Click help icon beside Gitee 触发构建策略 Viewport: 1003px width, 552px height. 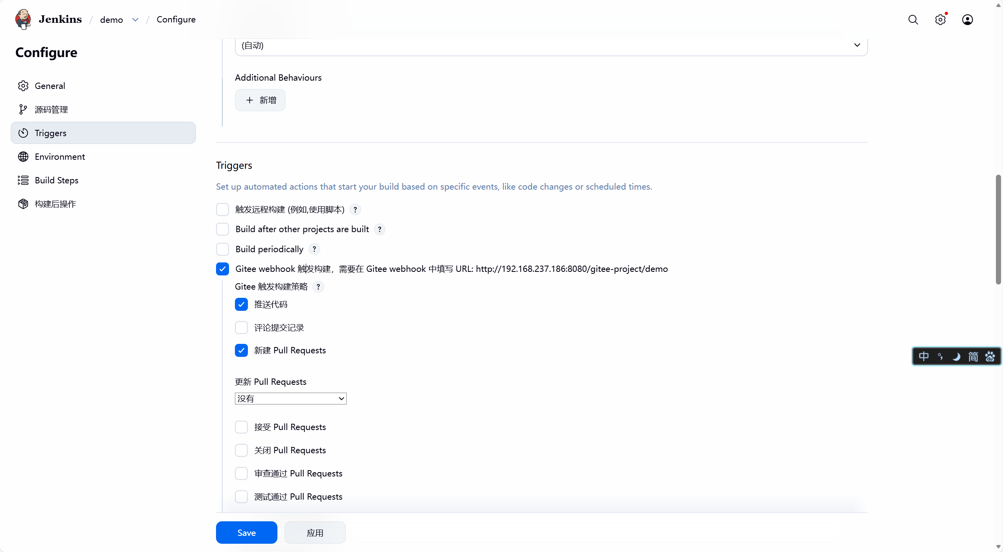point(318,287)
